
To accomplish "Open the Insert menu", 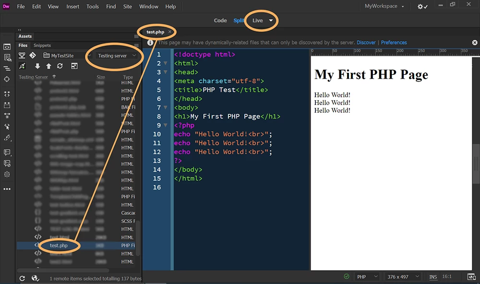I will (x=72, y=6).
